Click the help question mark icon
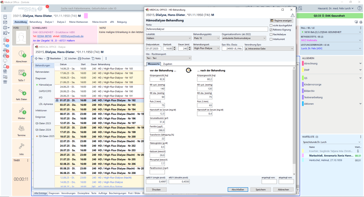 click(x=359, y=9)
